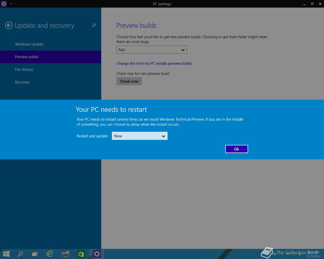Viewport: 324px width, 259px height.
Task: Open the Store app from the taskbar
Action: [81, 254]
